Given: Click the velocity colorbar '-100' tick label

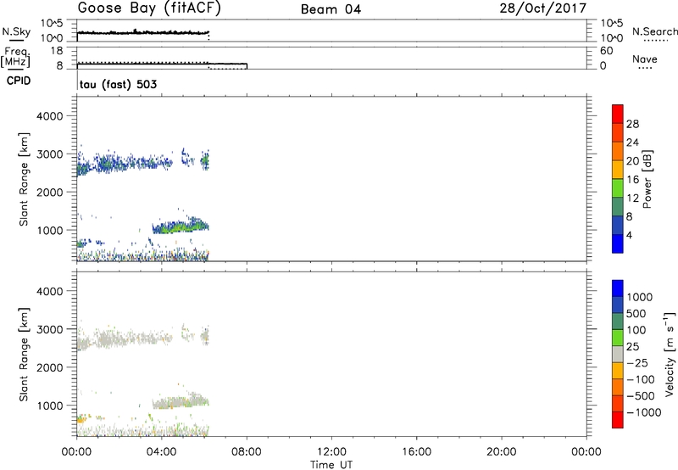Looking at the screenshot, I should tap(641, 379).
